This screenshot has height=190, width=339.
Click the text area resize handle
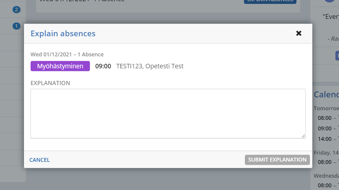tap(303, 136)
